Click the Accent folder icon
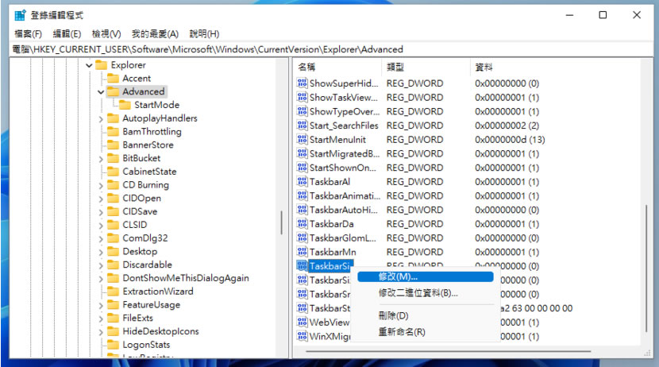 (113, 78)
